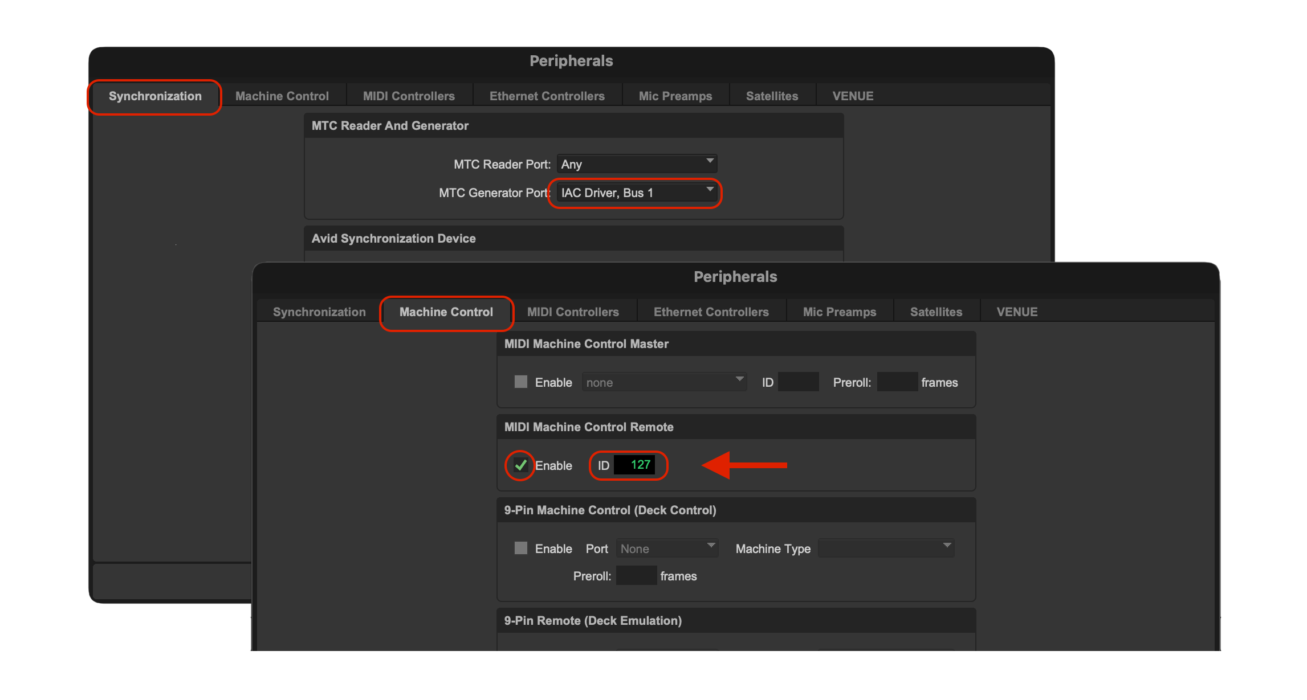Open Satellites tab in back Peripherals window

772,96
